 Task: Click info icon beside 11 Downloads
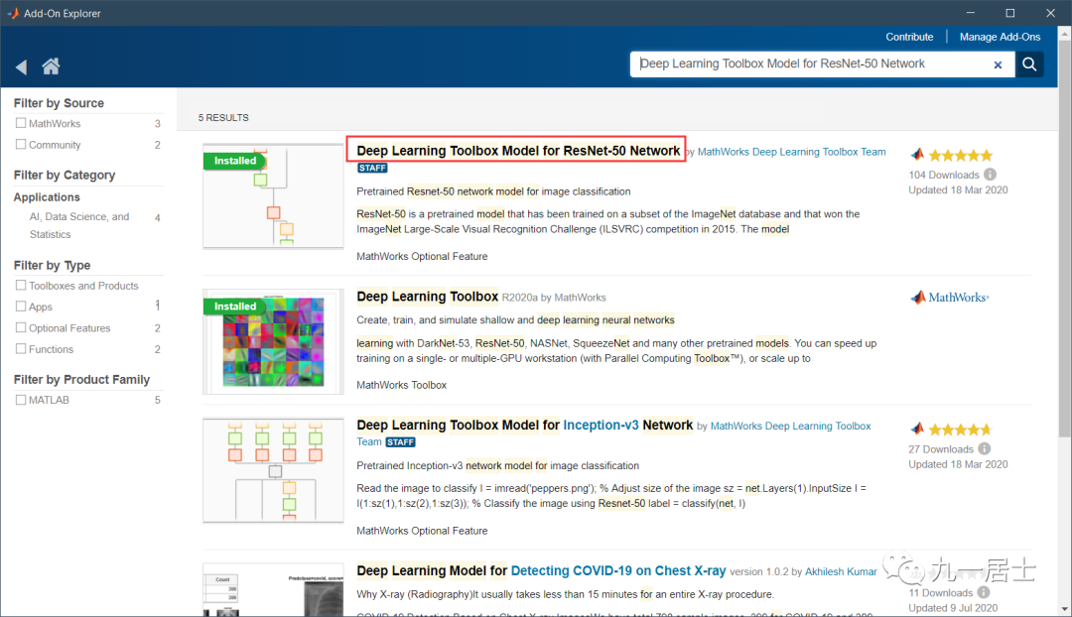point(983,592)
